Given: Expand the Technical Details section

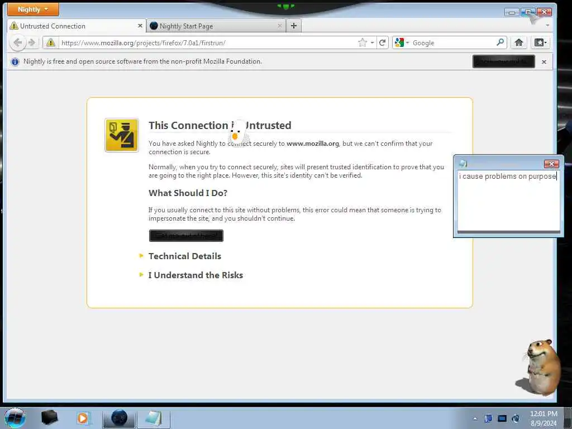Looking at the screenshot, I should [x=184, y=256].
